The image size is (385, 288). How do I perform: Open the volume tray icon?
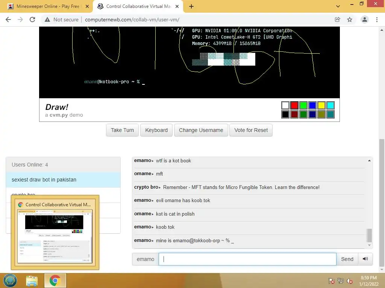click(x=350, y=281)
